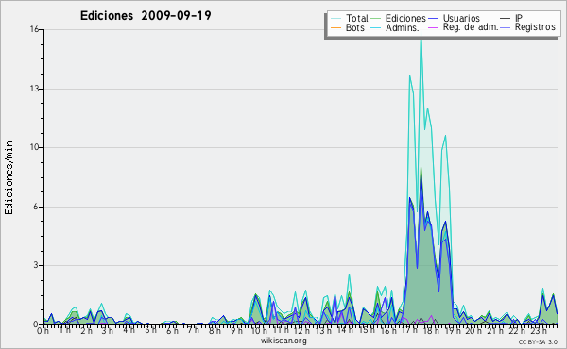The height and width of the screenshot is (349, 567).
Task: Click the 20 h x-axis label
Action: click(472, 330)
